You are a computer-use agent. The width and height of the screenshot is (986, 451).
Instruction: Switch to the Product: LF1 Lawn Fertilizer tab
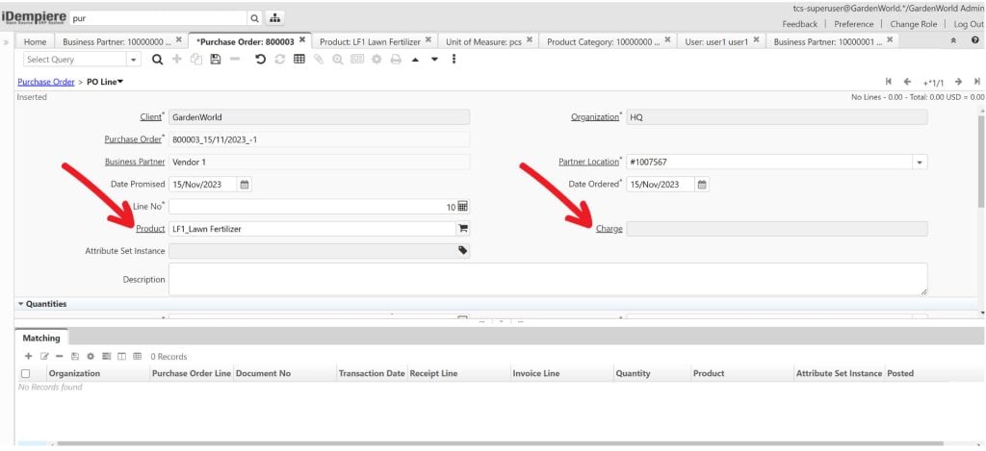(x=370, y=41)
